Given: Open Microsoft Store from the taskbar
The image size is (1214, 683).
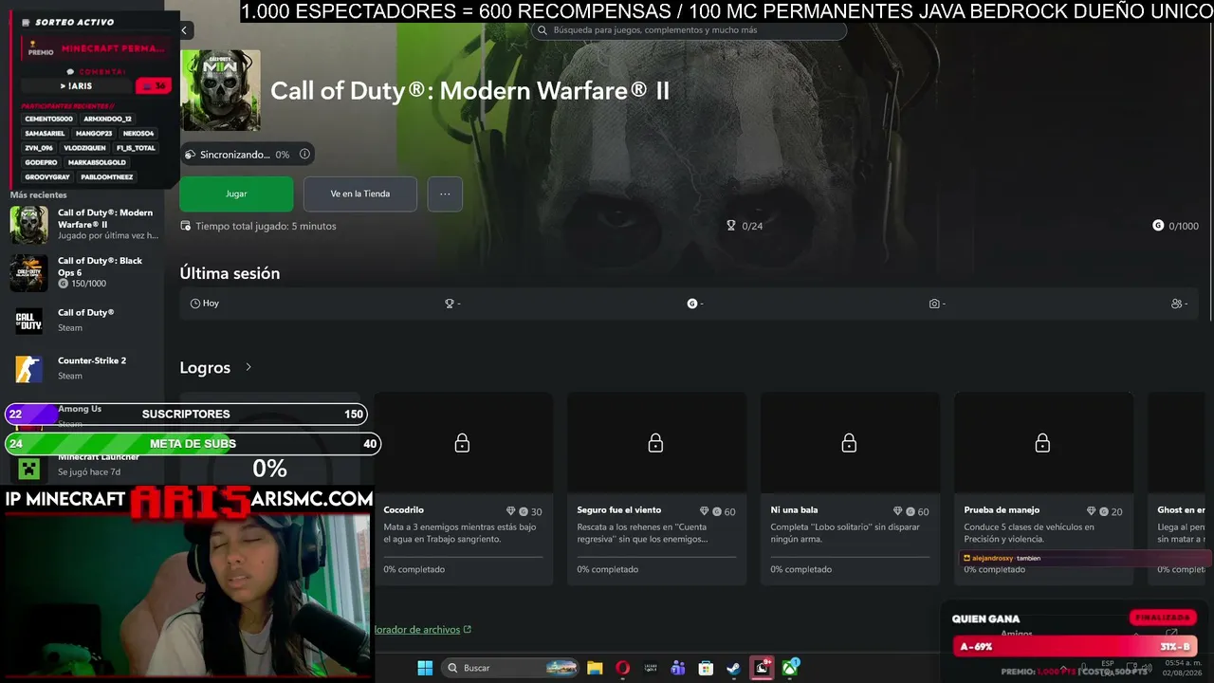Looking at the screenshot, I should coord(706,668).
